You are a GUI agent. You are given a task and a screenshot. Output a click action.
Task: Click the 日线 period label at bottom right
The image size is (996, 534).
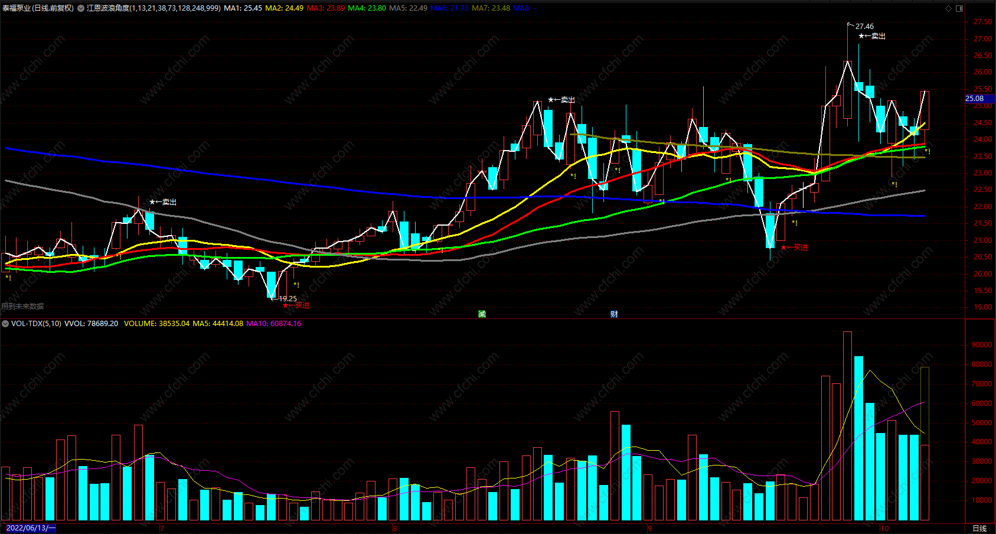click(979, 528)
